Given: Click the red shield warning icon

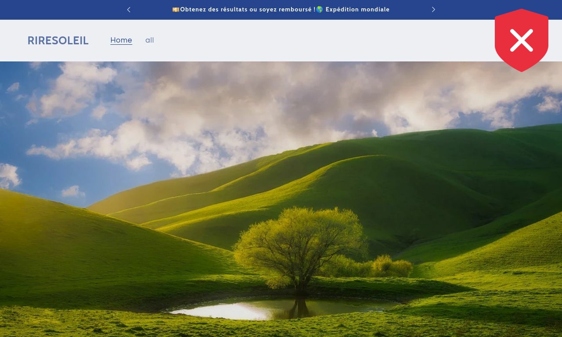Looking at the screenshot, I should coord(522,40).
